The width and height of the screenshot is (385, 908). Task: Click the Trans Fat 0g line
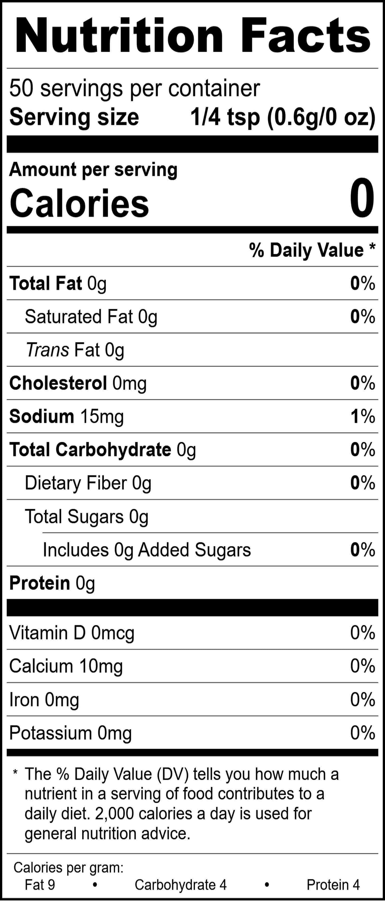pyautogui.click(x=75, y=350)
